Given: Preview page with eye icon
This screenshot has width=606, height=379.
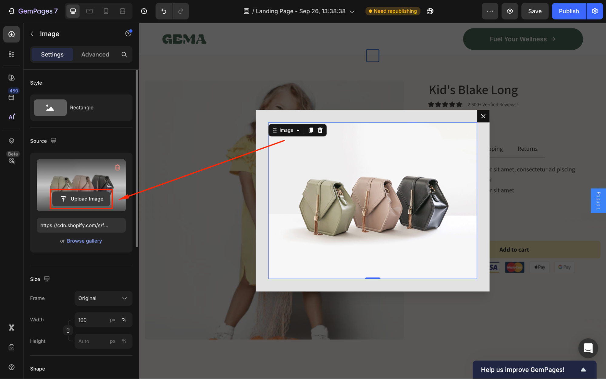Looking at the screenshot, I should (510, 11).
